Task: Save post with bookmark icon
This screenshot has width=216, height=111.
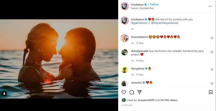Action: 211,92
